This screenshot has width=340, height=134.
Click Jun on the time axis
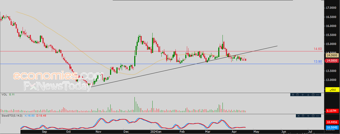tap(284, 131)
